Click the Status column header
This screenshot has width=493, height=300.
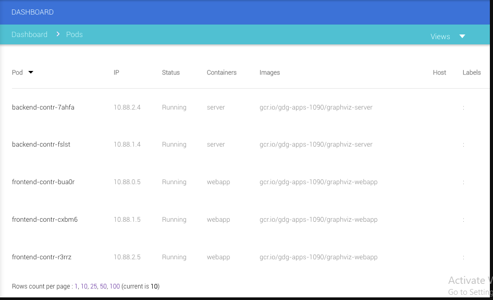(171, 73)
